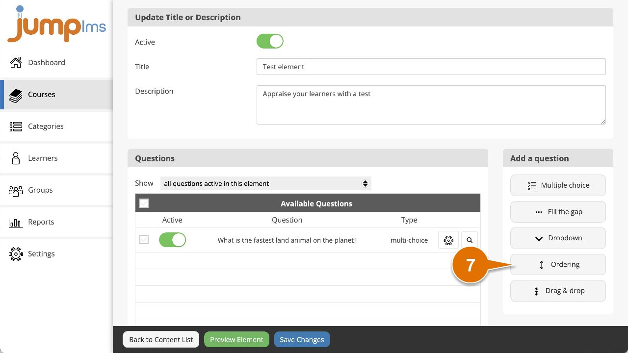Add a Drag & drop question
The image size is (628, 353).
558,291
